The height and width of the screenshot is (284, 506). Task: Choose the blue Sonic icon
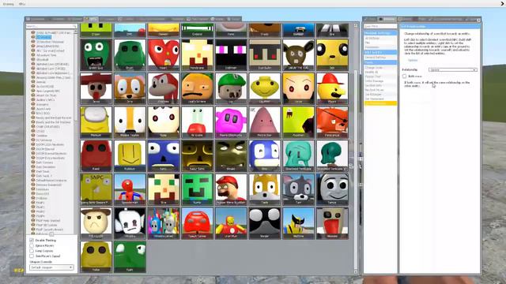(265, 155)
